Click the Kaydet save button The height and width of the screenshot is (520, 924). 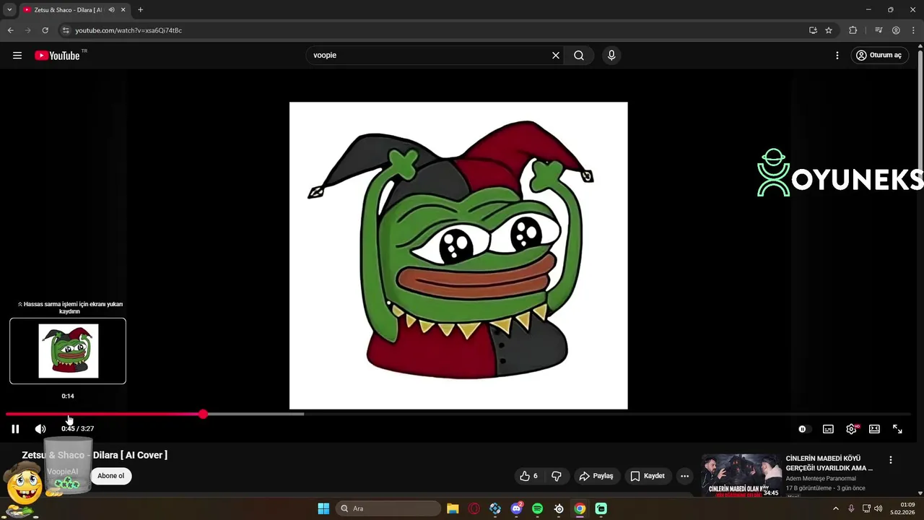point(648,476)
